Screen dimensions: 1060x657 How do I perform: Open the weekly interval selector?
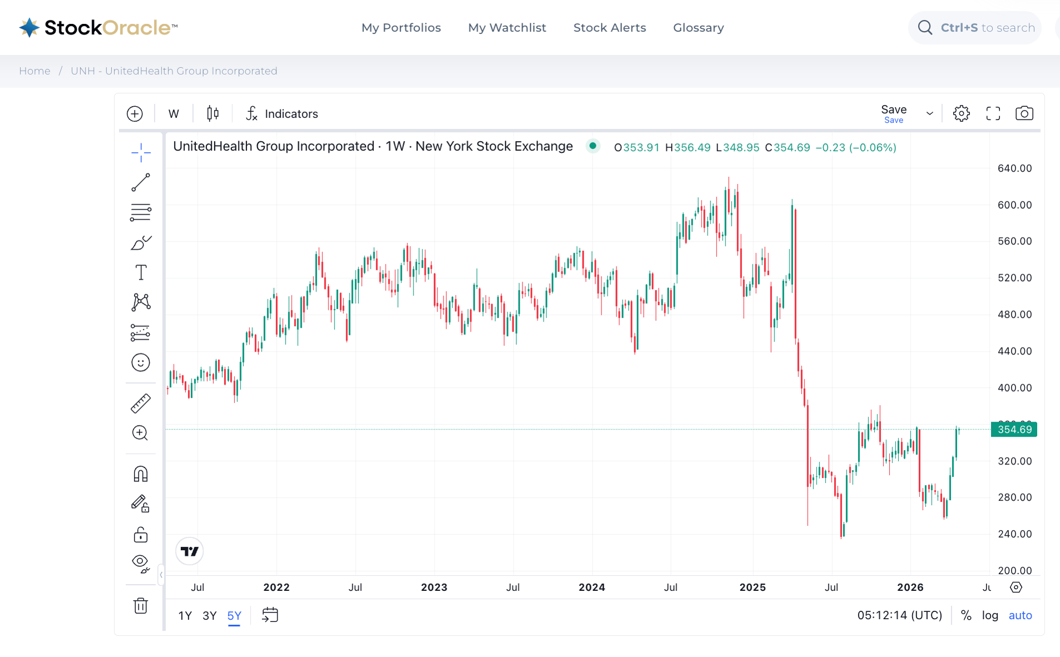(x=174, y=113)
